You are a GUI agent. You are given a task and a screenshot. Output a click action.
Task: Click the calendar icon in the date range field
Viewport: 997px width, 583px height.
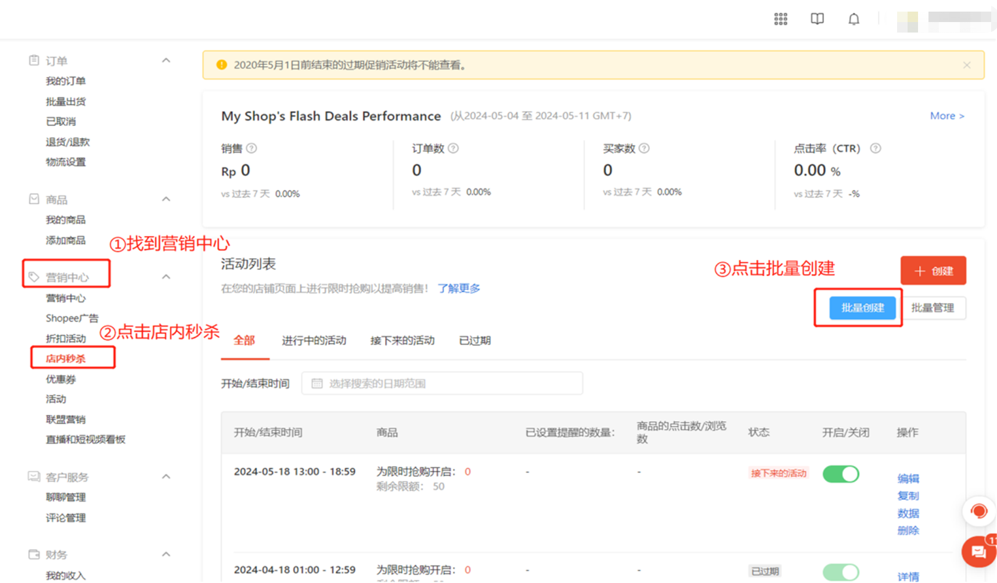tap(316, 383)
